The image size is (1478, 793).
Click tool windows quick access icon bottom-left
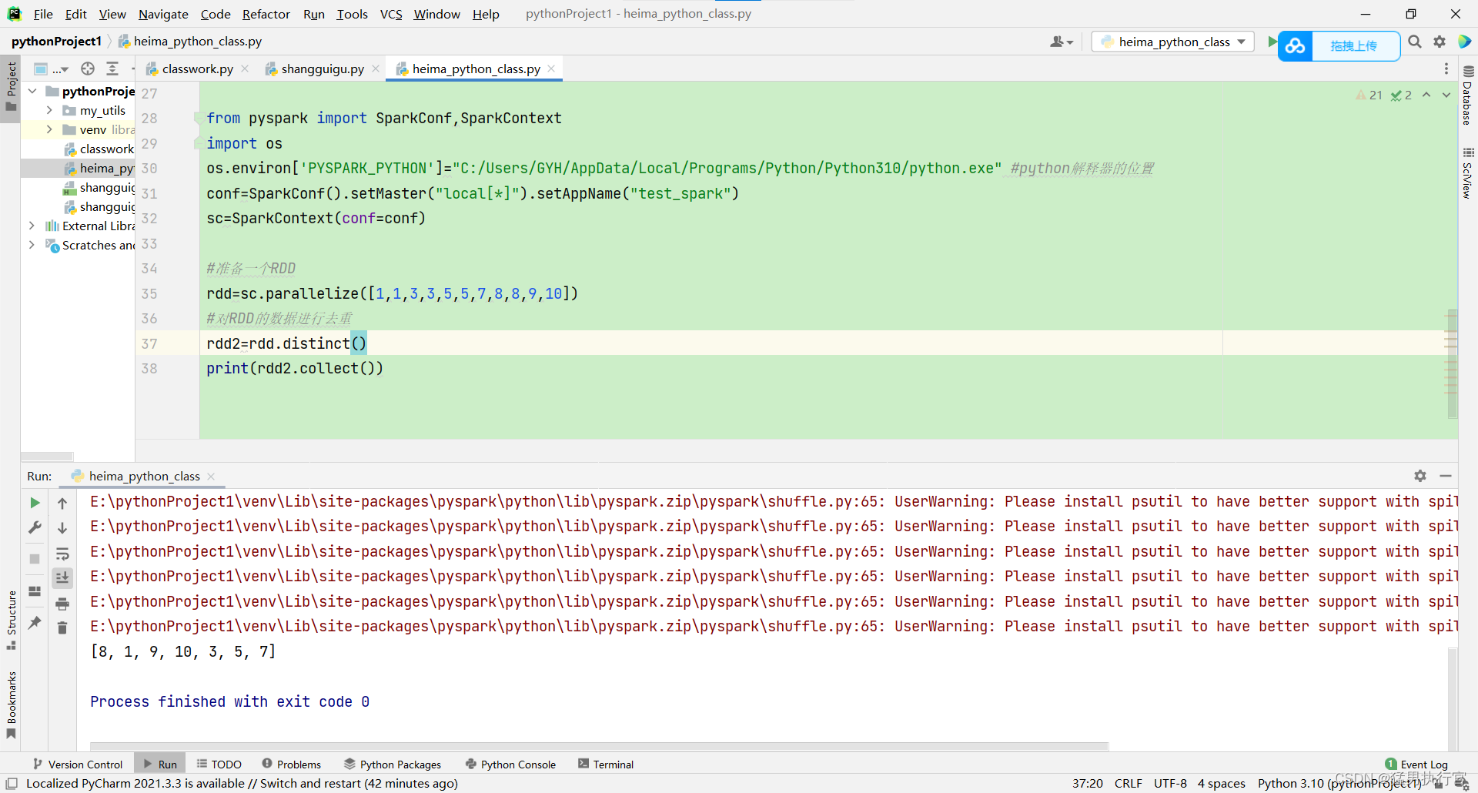(x=12, y=783)
